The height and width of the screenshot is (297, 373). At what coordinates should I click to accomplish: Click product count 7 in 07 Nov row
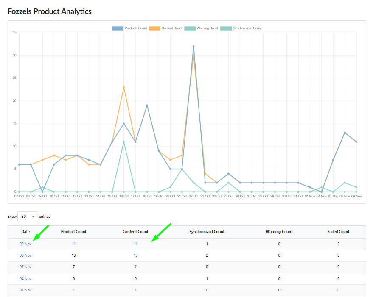[74, 267]
